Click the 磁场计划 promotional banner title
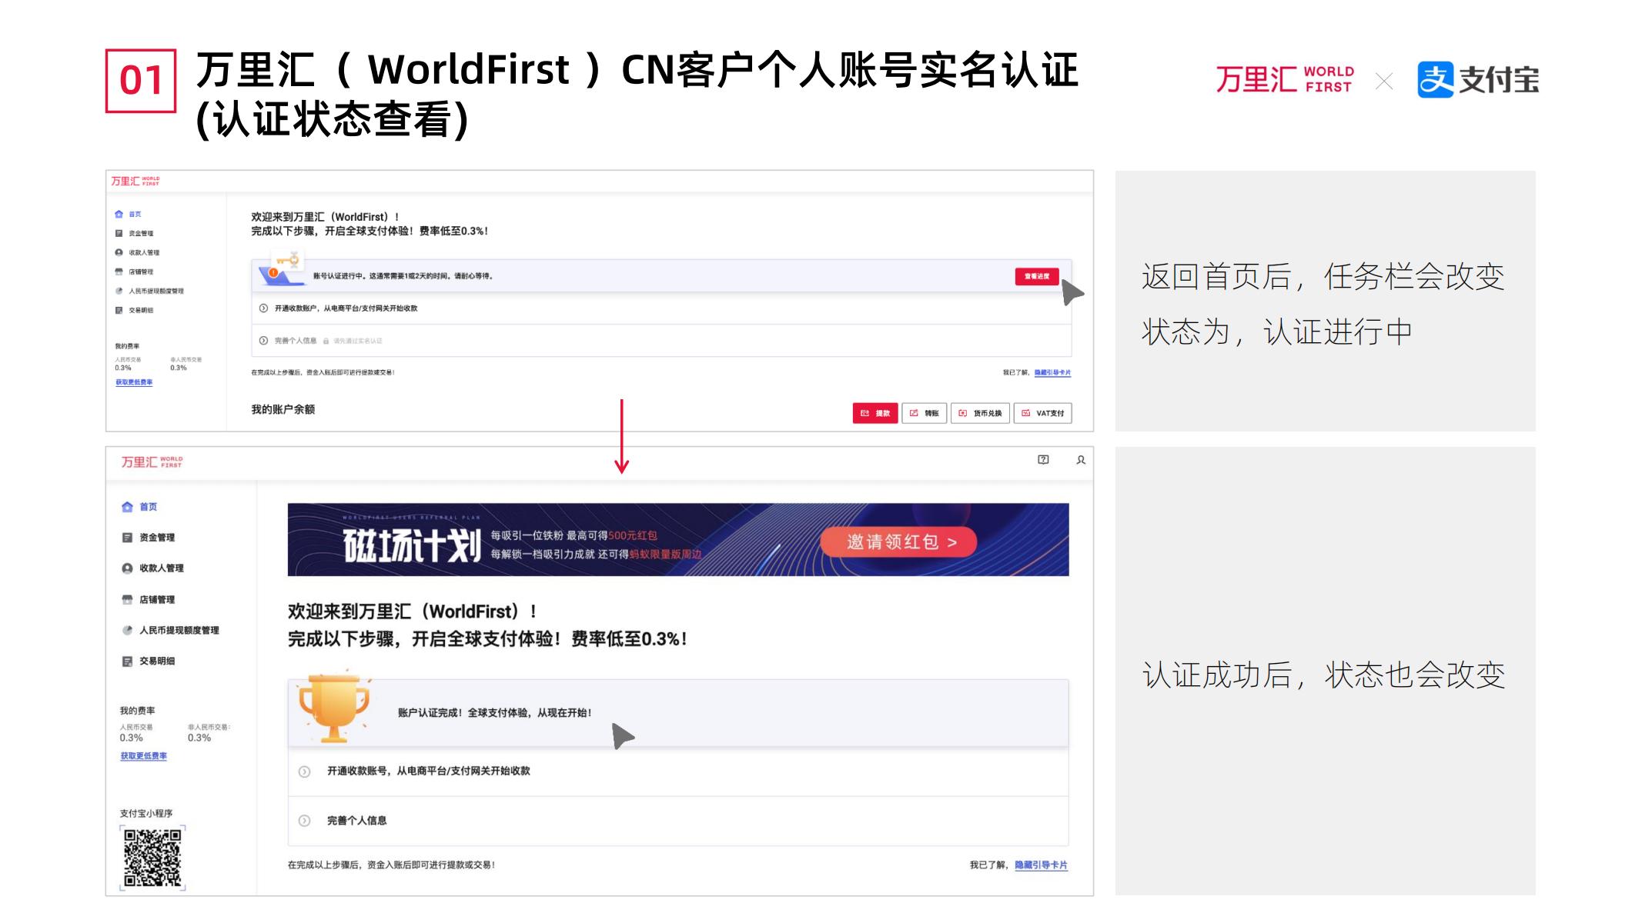Screen dimensions: 1642x923 [412, 545]
